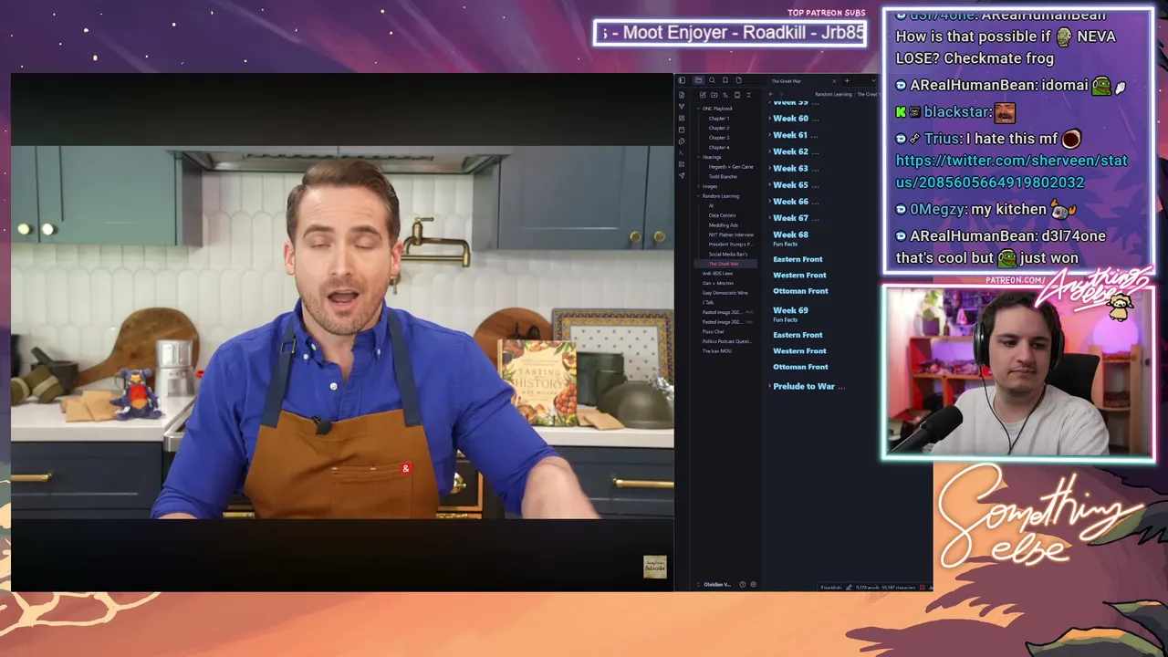Screen dimensions: 1168x657
Task: Change the file explorer sort order
Action: 725,95
